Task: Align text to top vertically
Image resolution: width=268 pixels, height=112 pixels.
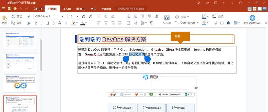Action: tap(99, 16)
